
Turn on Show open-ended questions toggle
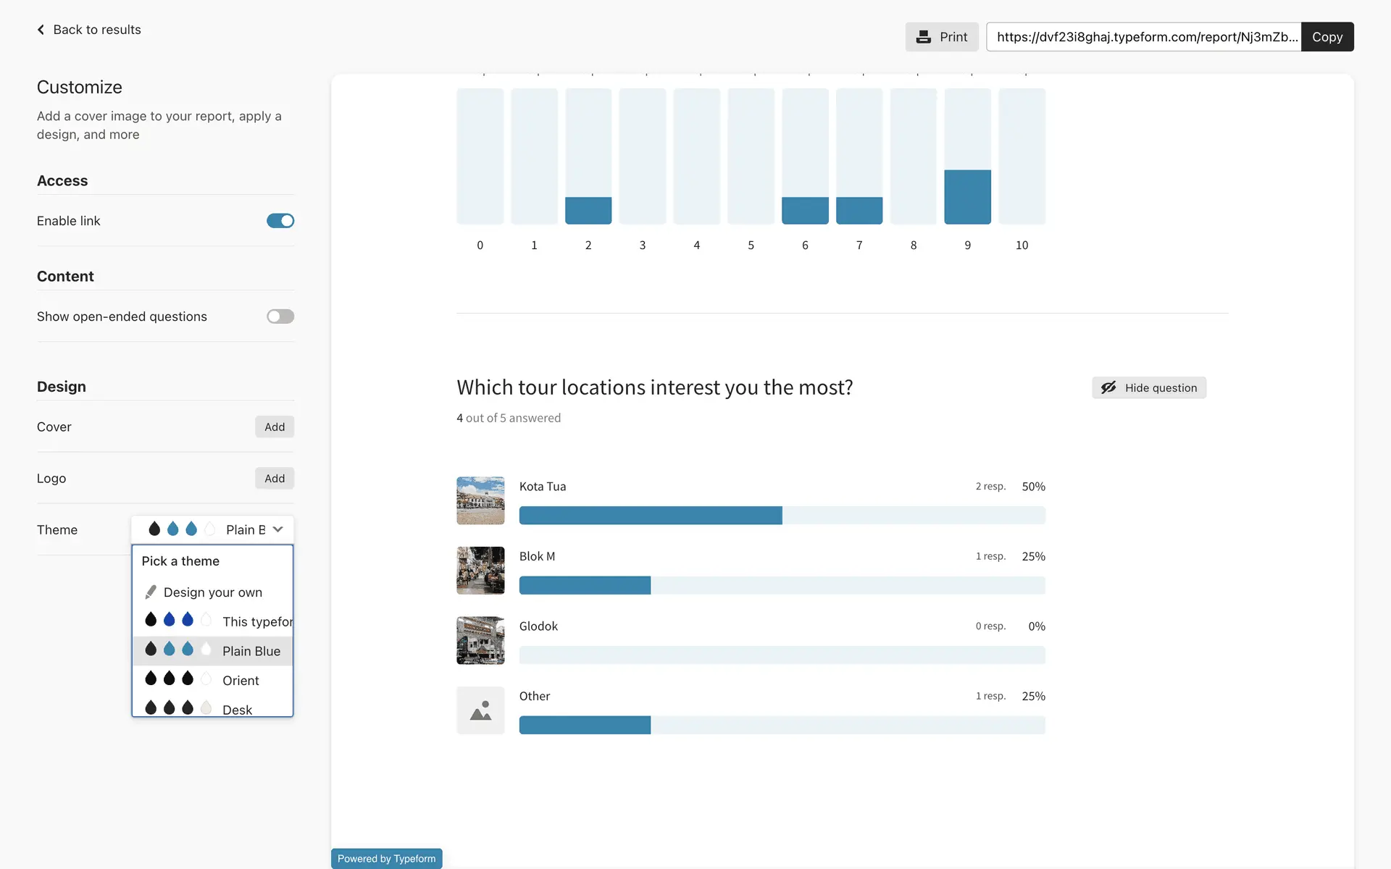pos(280,316)
